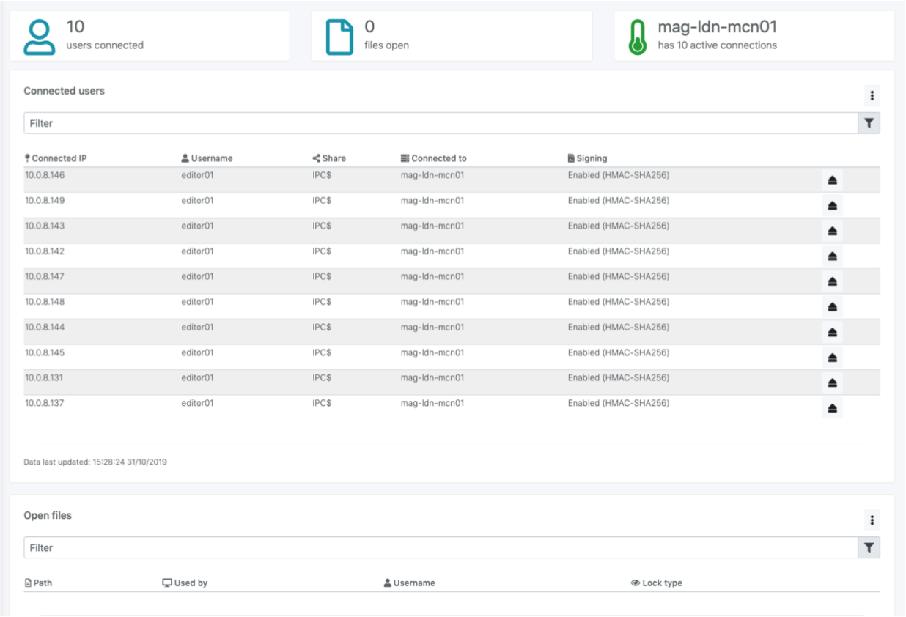Click the Connected users filter funnel icon
906x617 pixels.
pyautogui.click(x=869, y=124)
